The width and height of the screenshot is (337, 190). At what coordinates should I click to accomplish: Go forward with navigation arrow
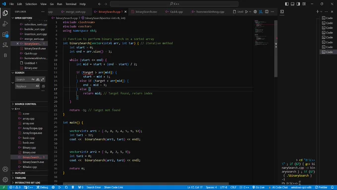tap(105, 4)
